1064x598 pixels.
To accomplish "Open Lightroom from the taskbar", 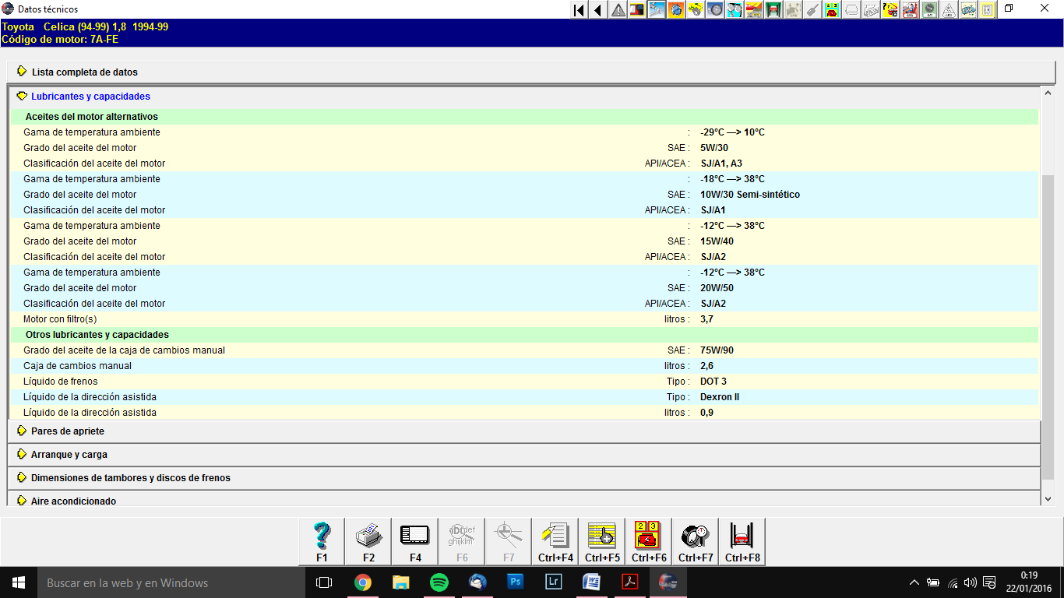I will tap(553, 582).
